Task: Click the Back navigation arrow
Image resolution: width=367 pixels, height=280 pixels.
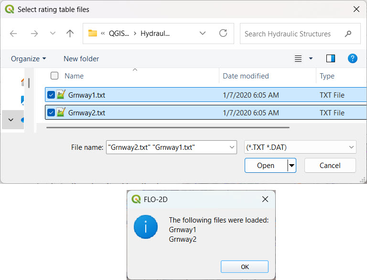Action: [x=13, y=34]
